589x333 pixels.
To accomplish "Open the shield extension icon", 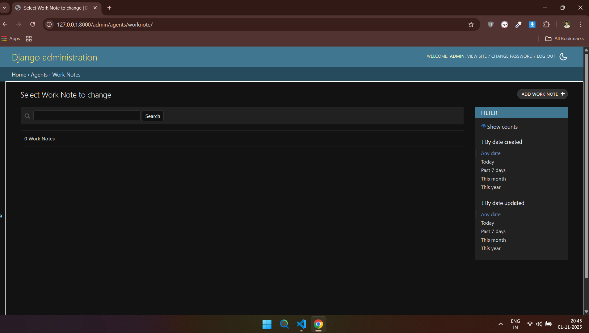I will tap(490, 25).
